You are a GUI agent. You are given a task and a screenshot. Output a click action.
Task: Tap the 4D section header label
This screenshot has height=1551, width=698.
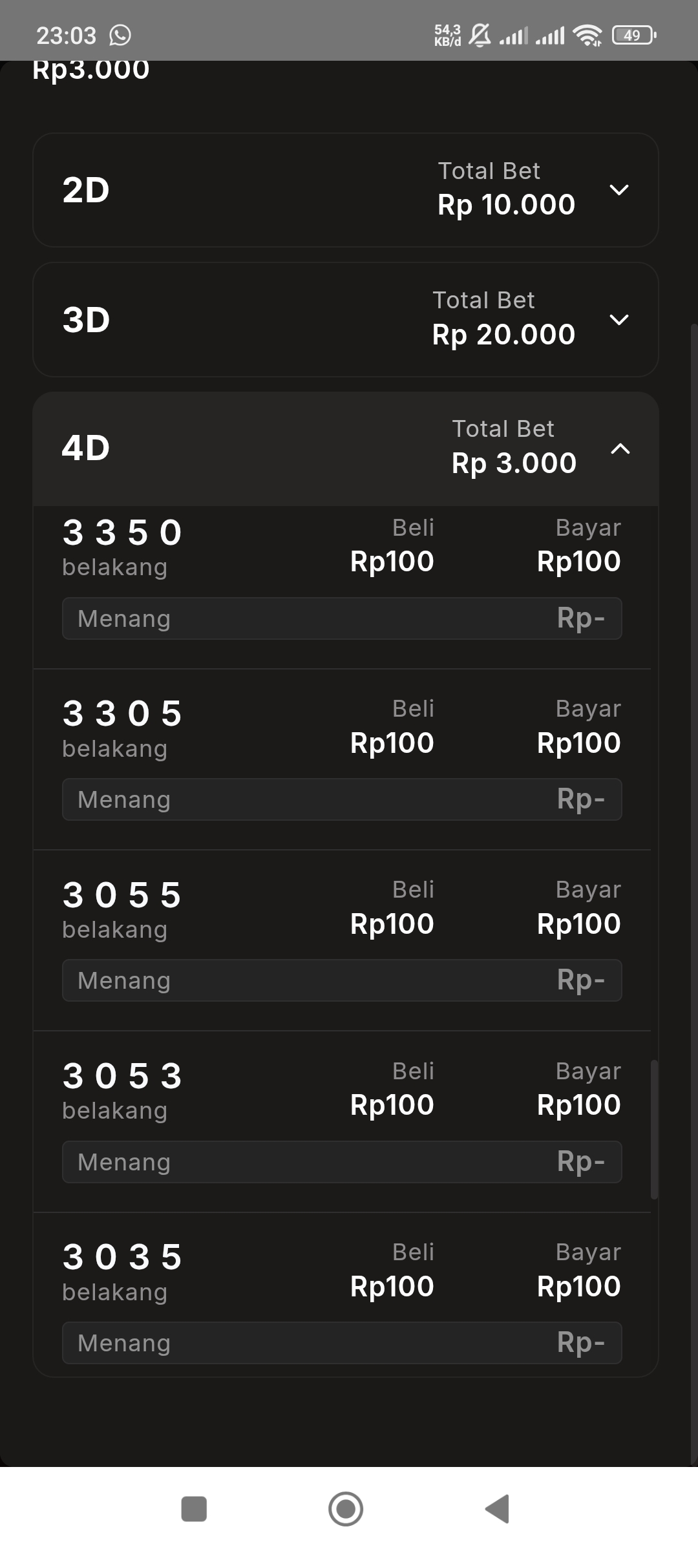[x=86, y=448]
